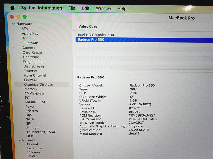Select ATA in the sidebar
This screenshot has width=213, height=159.
25,29
